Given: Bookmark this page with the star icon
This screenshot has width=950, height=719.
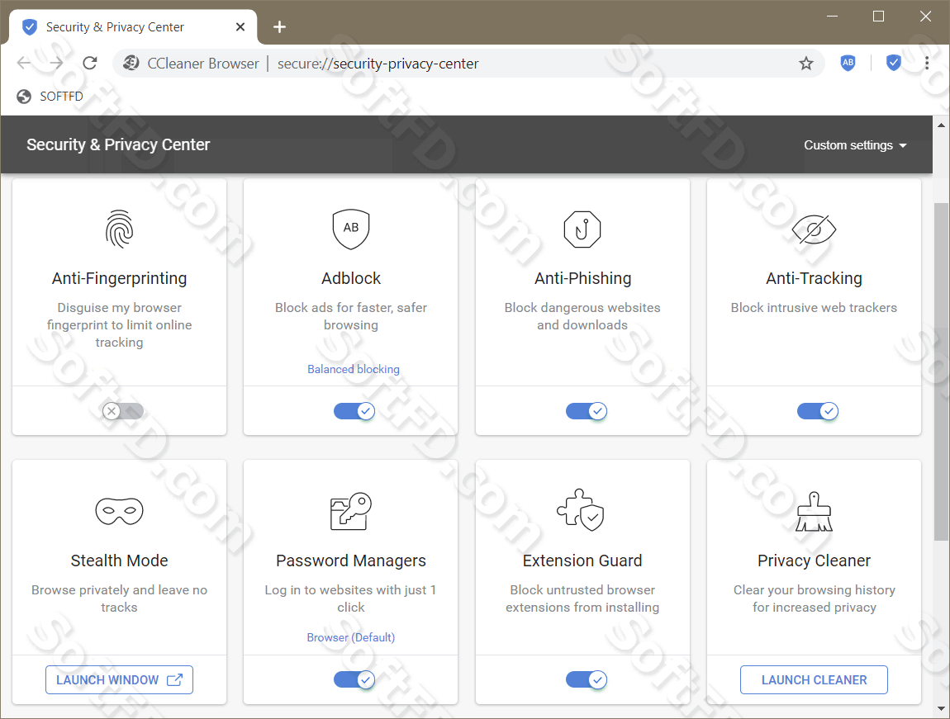Looking at the screenshot, I should click(805, 63).
